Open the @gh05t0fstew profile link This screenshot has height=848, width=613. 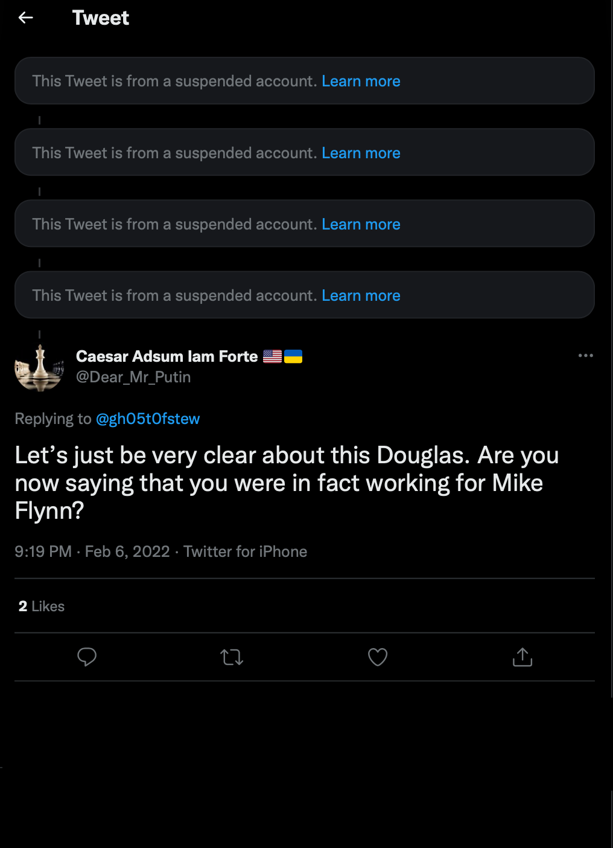[x=148, y=419]
